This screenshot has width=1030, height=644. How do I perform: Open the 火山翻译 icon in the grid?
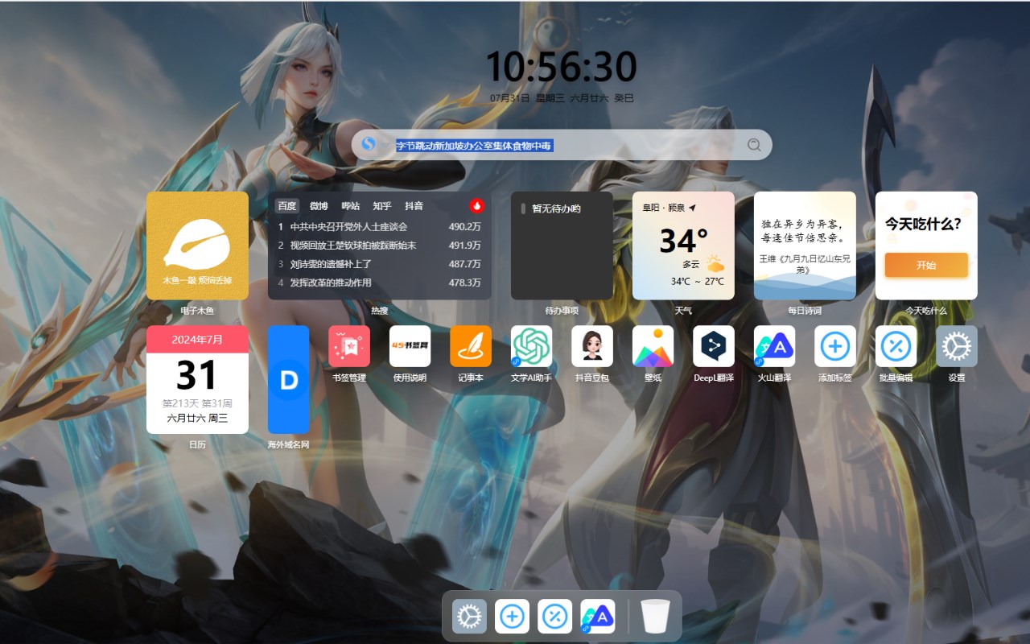[x=774, y=346]
